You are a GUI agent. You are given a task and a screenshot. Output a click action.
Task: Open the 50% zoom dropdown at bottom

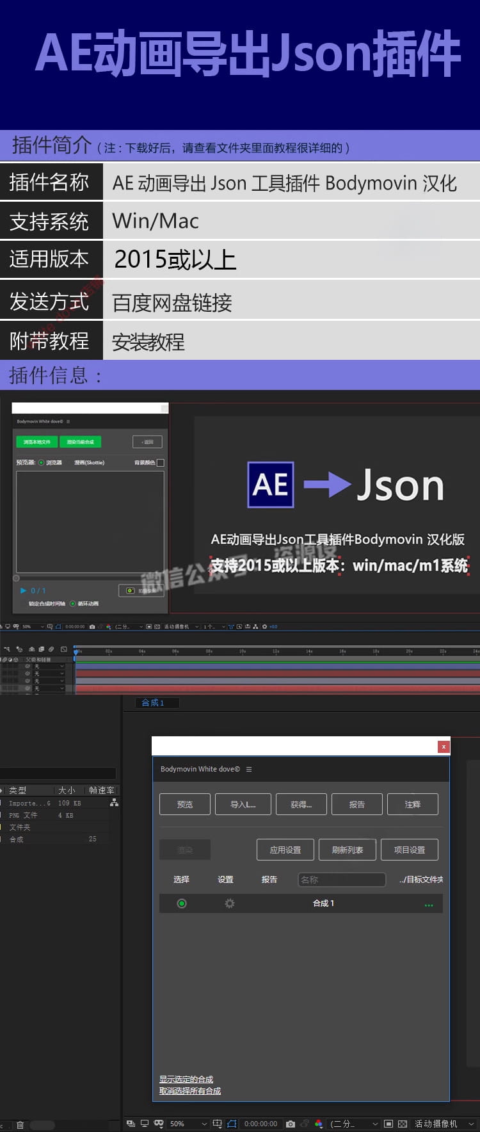pyautogui.click(x=188, y=1124)
